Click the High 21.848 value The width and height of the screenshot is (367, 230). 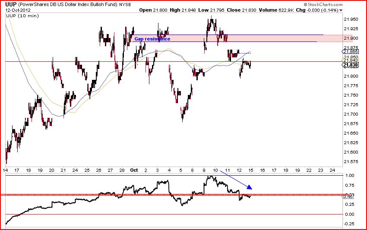(x=183, y=10)
